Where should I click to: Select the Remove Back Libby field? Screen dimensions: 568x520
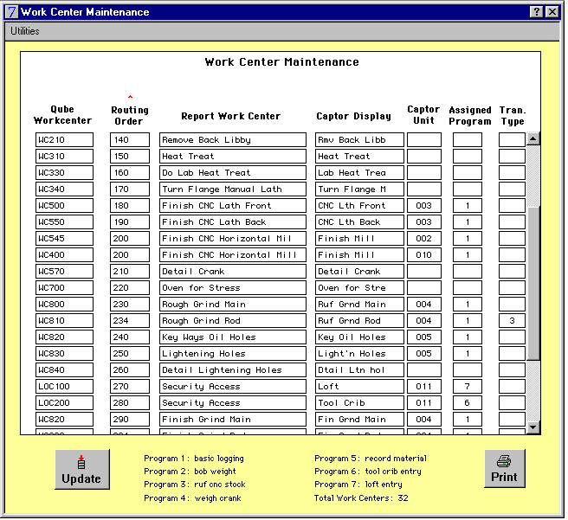pos(233,140)
